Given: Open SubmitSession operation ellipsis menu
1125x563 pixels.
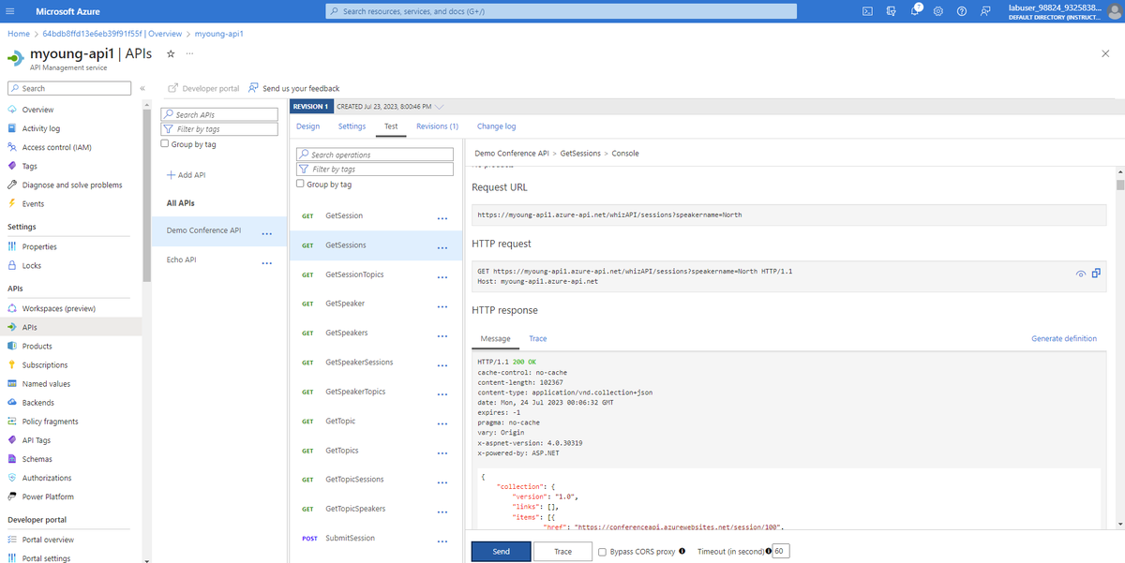Looking at the screenshot, I should tap(442, 541).
